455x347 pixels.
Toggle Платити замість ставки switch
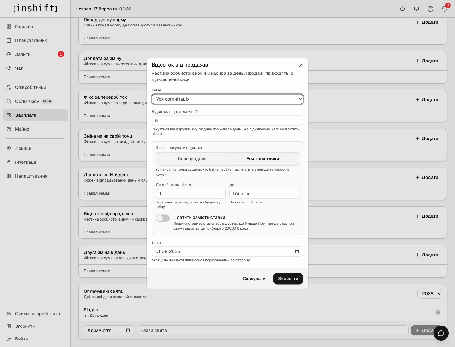tap(163, 218)
